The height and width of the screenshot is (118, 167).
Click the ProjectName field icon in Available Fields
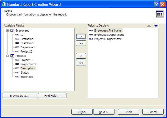17,64
